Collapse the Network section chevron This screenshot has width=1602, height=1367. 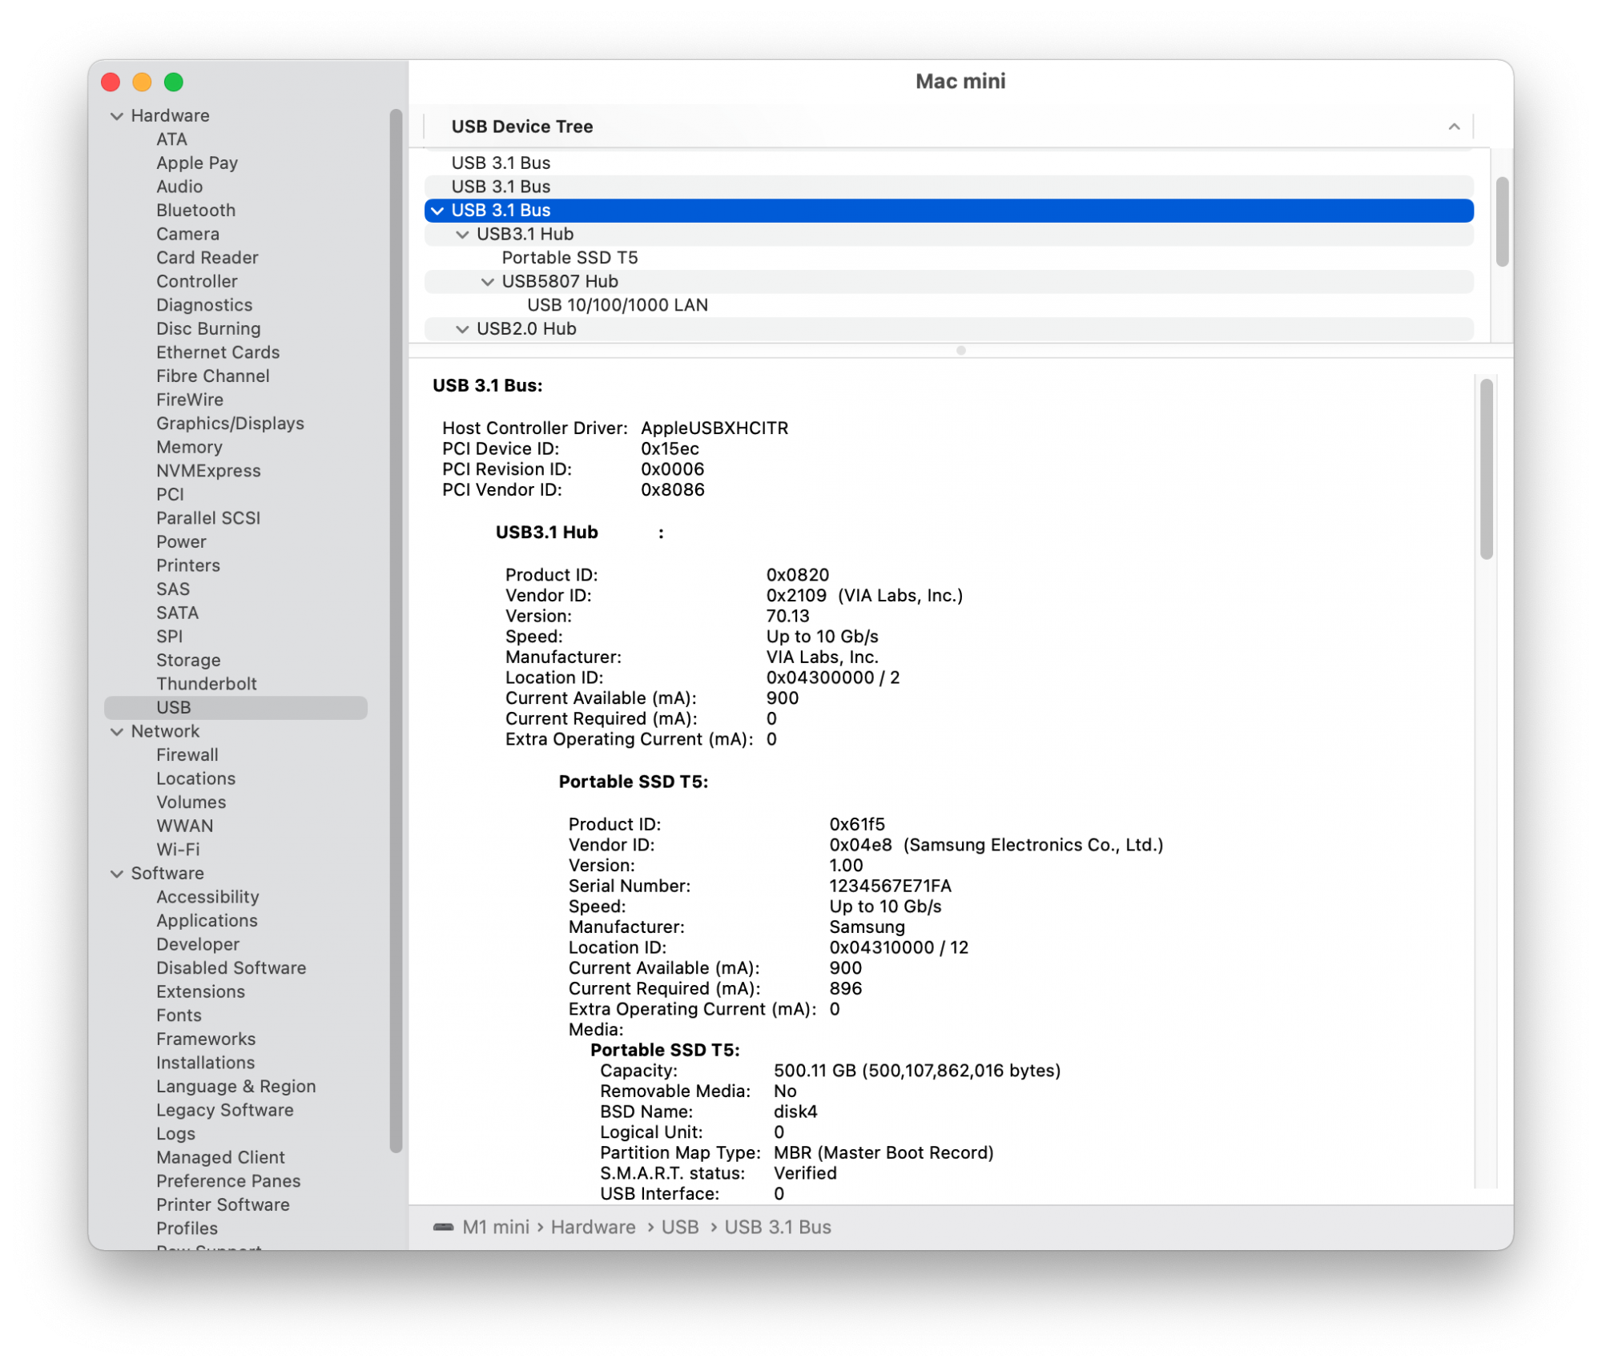(x=117, y=731)
